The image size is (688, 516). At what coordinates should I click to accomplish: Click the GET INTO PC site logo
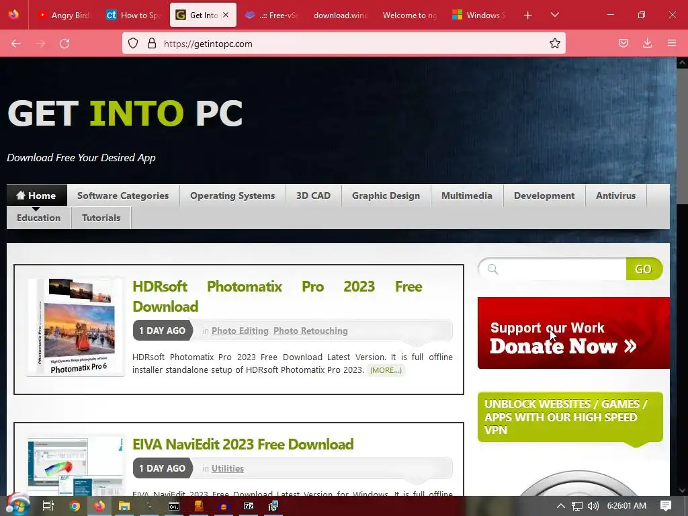coord(125,113)
